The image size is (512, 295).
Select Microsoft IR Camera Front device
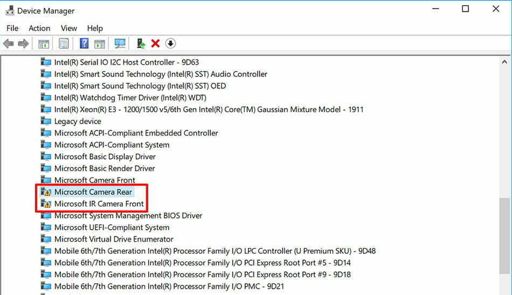coord(99,203)
